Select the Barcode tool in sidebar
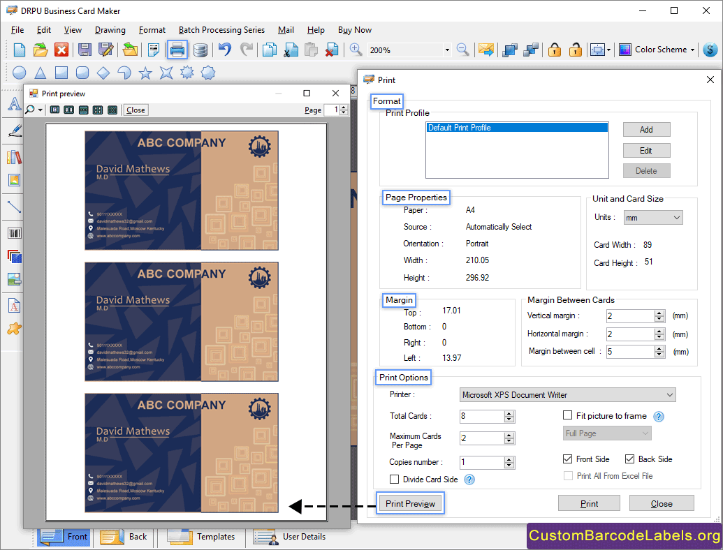723x550 pixels. (x=14, y=234)
